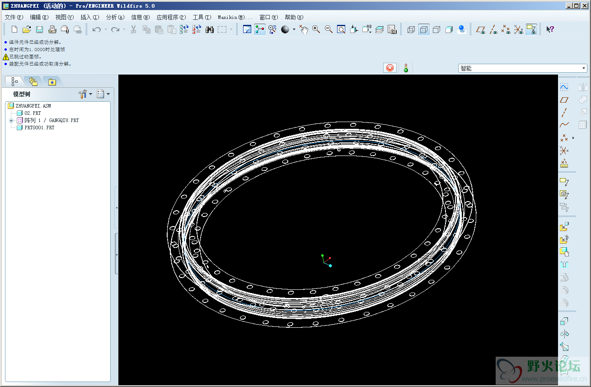Open the selection box tool dropdown arrow
Screen dimensions: 591x387
click(x=231, y=30)
